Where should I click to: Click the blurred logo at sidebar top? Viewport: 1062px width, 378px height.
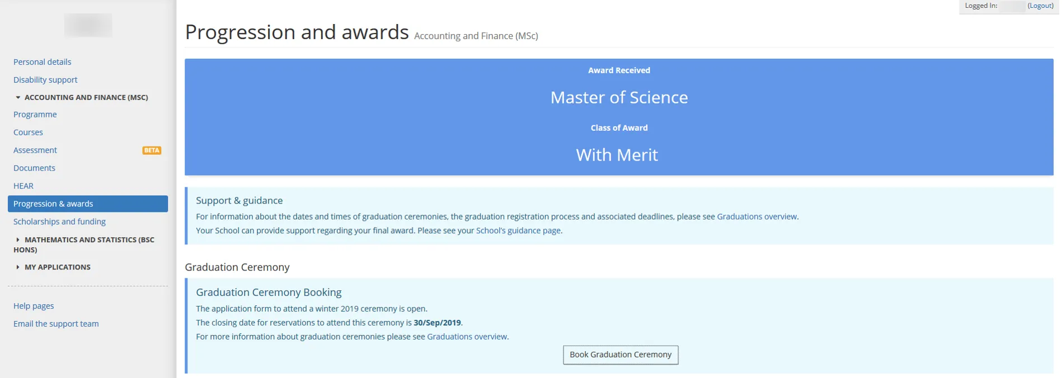pyautogui.click(x=88, y=25)
